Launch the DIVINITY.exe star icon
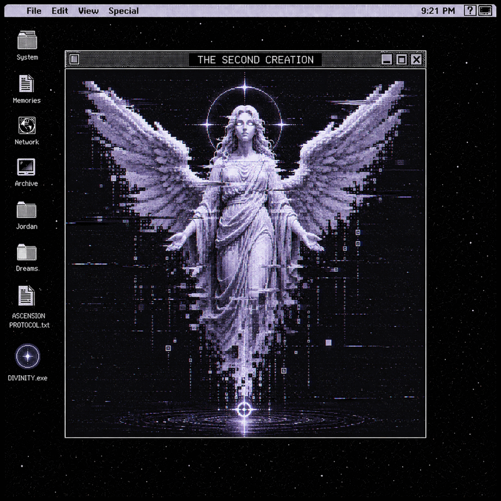This screenshot has width=501, height=501. pyautogui.click(x=28, y=356)
